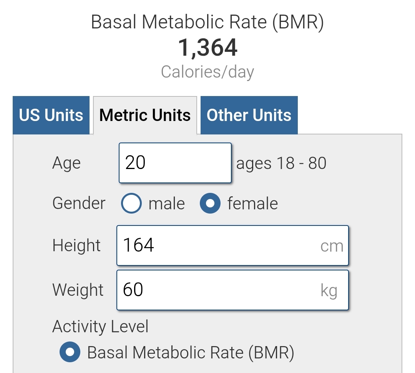Viewport: 415px width, 373px height.
Task: Select the female gender radio button
Action: pos(210,203)
